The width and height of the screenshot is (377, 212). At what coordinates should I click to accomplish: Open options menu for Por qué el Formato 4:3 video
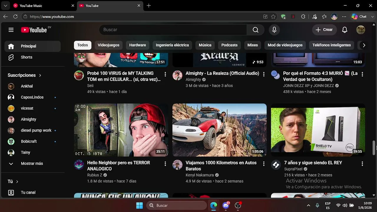(x=362, y=74)
